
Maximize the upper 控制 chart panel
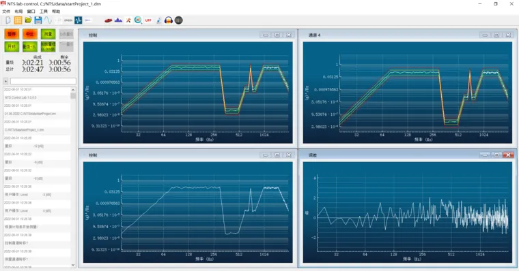tap(277, 35)
